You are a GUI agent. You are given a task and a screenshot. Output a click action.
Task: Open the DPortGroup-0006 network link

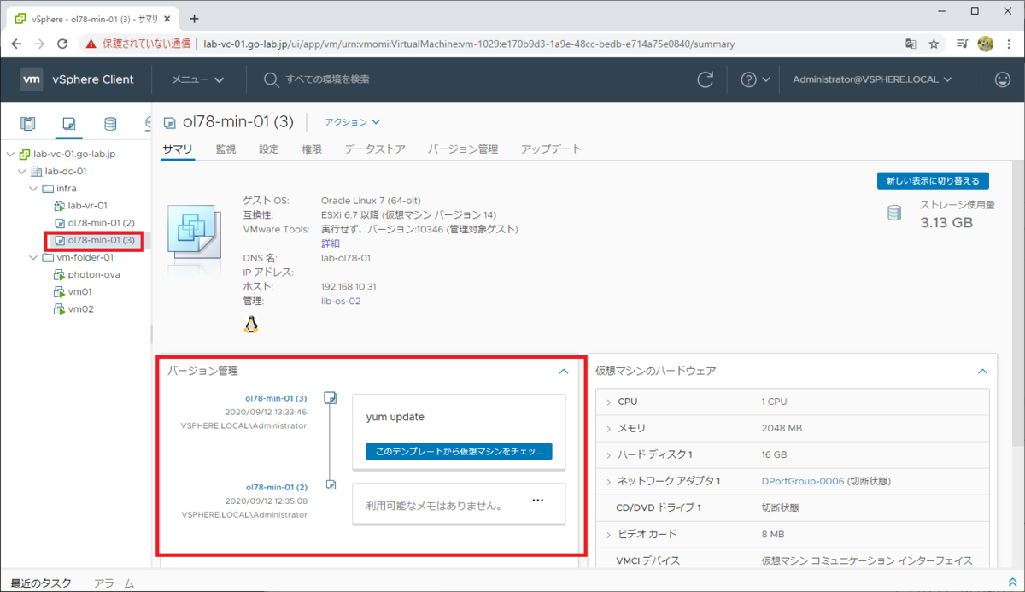click(x=802, y=481)
